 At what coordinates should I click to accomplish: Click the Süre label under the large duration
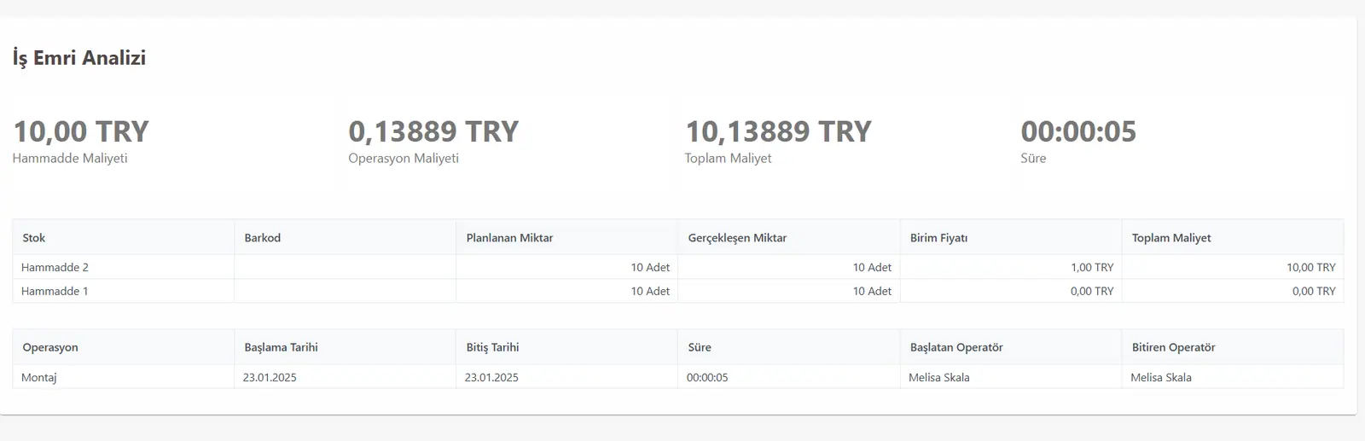[1033, 158]
